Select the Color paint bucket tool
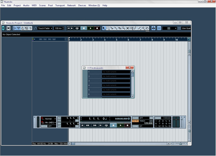216x156 pixels. tap(147, 28)
